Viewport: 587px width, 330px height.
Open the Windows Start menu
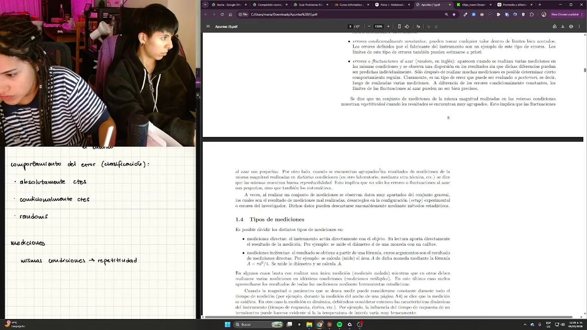point(227,324)
